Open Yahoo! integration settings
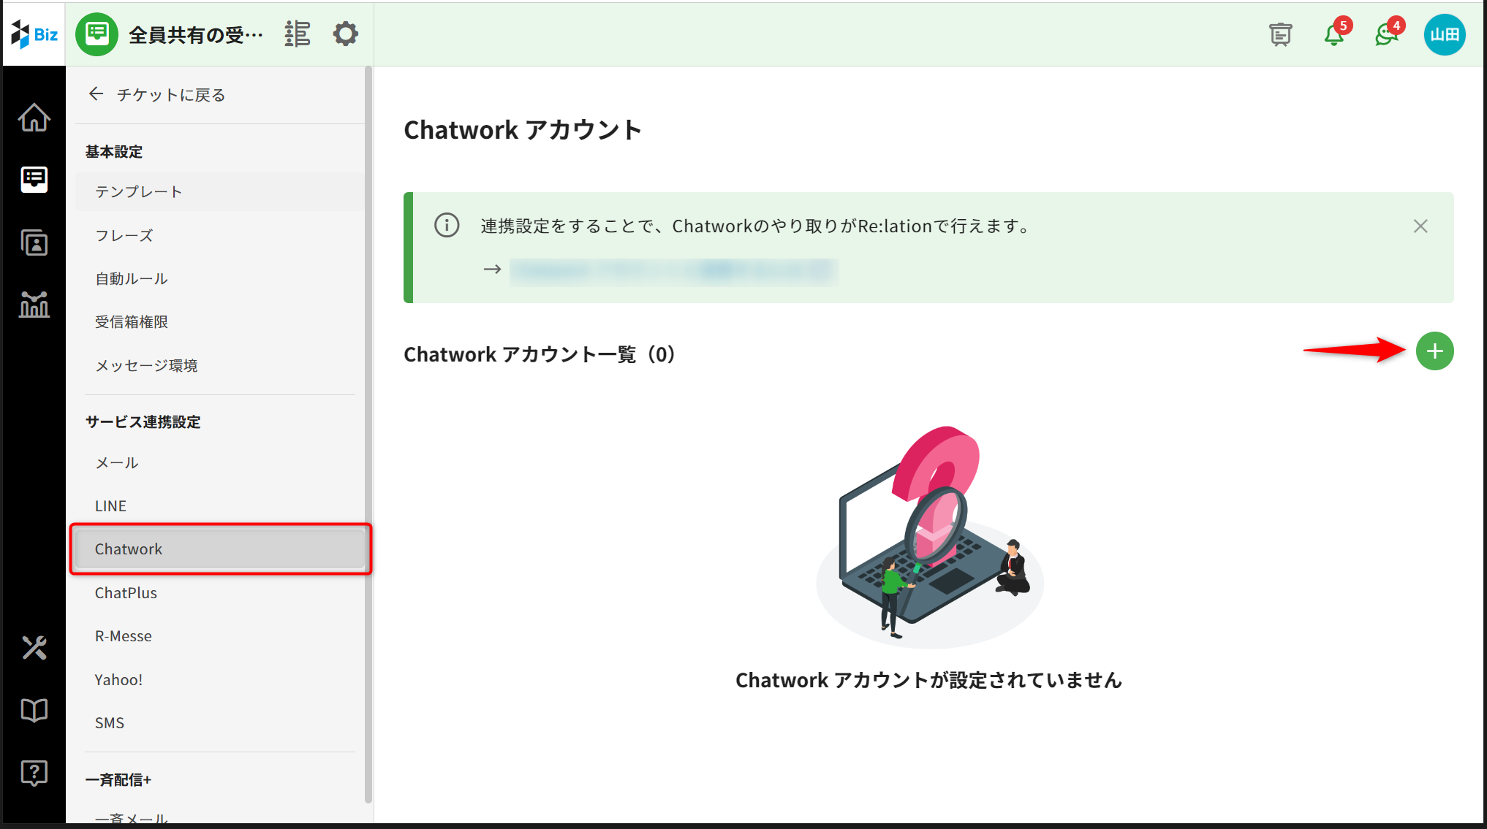1487x829 pixels. pyautogui.click(x=219, y=680)
